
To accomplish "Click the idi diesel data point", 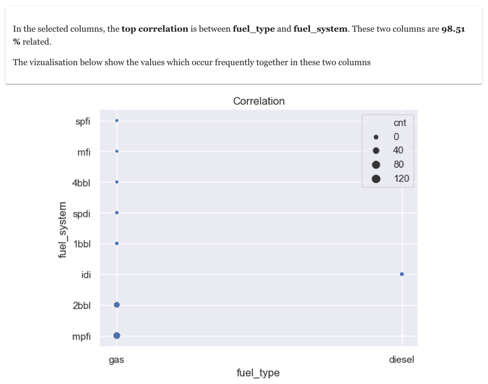I will (x=402, y=274).
